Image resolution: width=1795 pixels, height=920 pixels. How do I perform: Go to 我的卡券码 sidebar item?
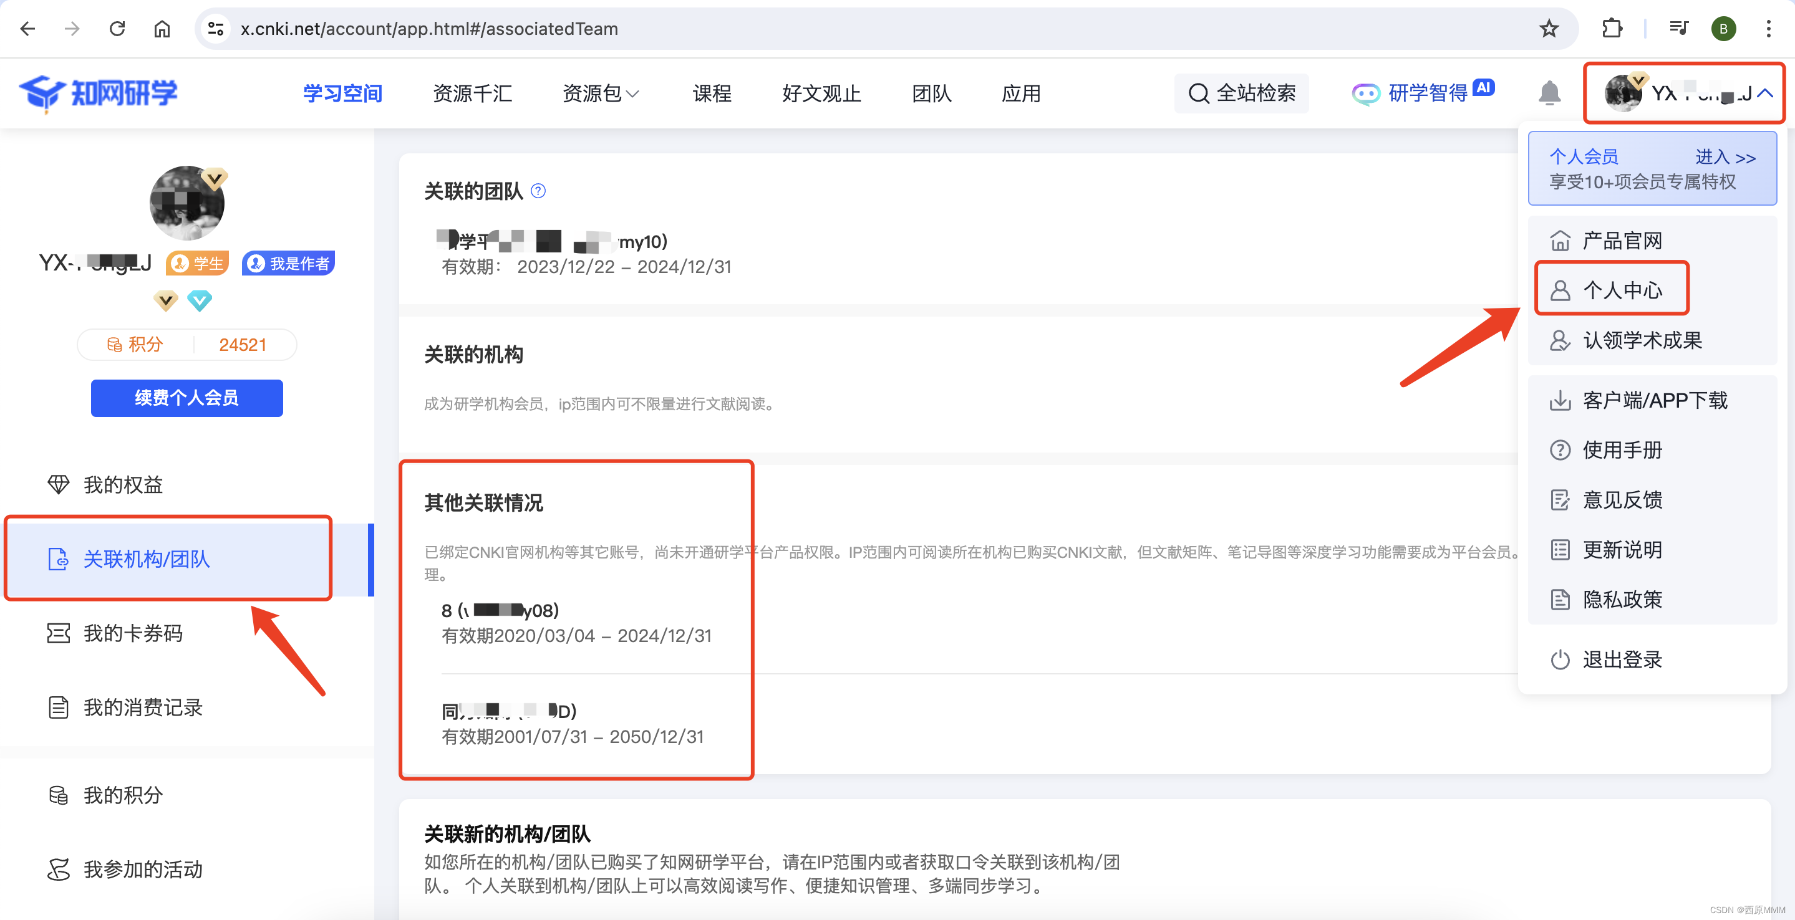(132, 633)
